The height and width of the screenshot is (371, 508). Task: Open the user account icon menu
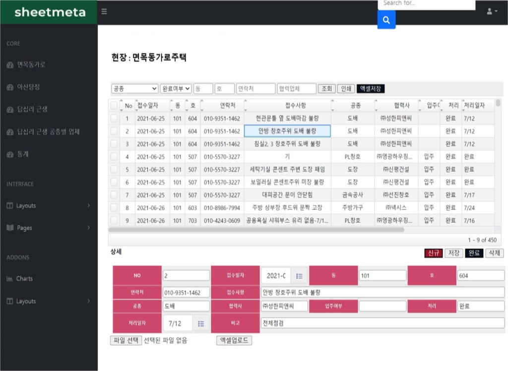coord(492,11)
